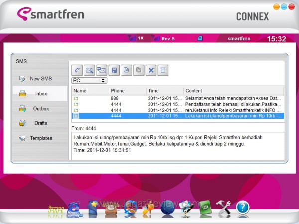This screenshot has height=224, width=299.
Task: Click the New SMS pencil icon
Action: click(22, 79)
